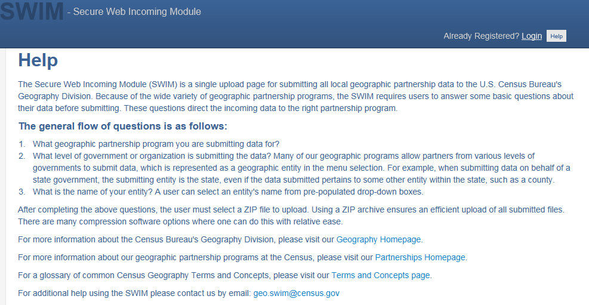Click list item one about partnership program
Image resolution: width=589 pixels, height=305 pixels.
[x=156, y=144]
